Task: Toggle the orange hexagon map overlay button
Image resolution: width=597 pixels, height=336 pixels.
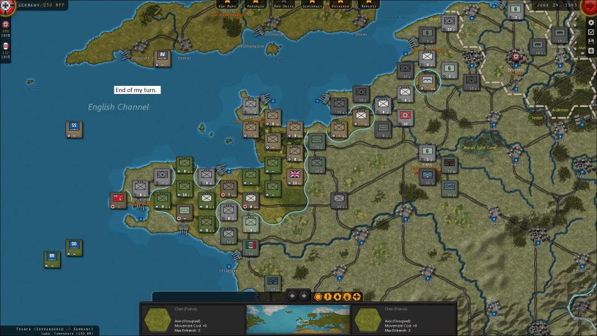Action: 318,296
